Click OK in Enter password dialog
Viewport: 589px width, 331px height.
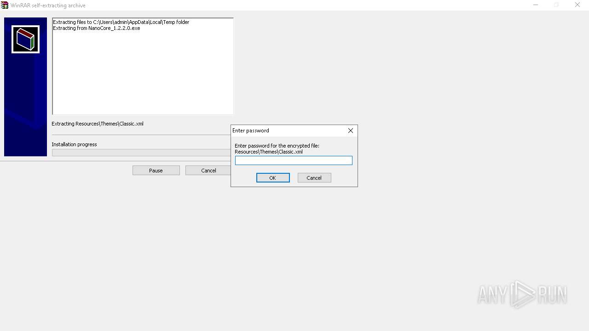(273, 178)
